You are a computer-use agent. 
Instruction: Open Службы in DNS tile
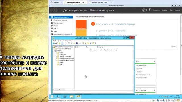[x=138, y=72]
